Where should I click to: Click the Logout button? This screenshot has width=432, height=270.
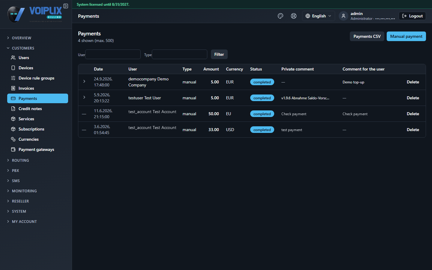[412, 16]
